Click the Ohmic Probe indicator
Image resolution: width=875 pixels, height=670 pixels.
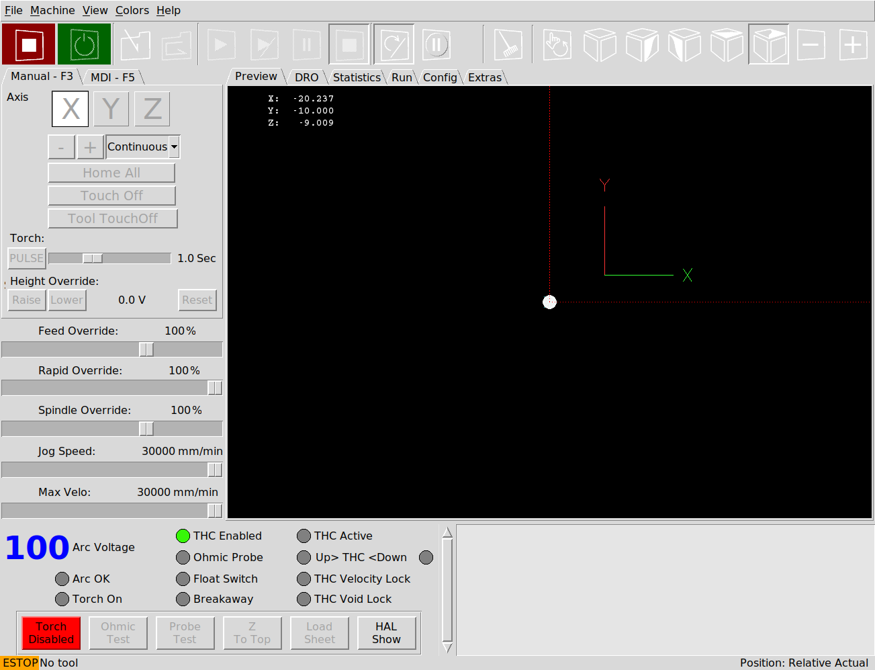tap(183, 557)
